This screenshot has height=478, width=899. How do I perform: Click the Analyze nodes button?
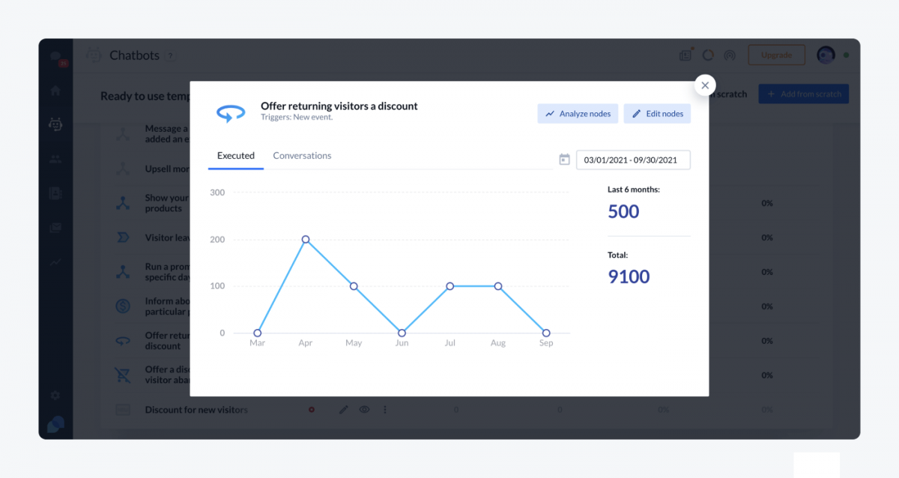tap(578, 114)
